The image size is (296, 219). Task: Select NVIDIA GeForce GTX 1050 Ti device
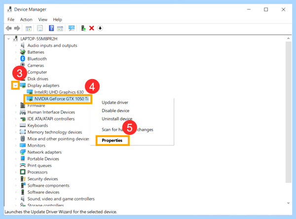tap(61, 99)
